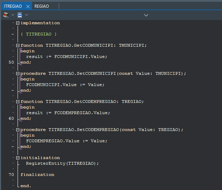Collapse the initialization section
222x190 pixels.
pos(18,158)
